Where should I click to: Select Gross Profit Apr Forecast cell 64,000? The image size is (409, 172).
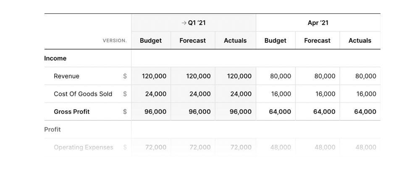point(317,112)
